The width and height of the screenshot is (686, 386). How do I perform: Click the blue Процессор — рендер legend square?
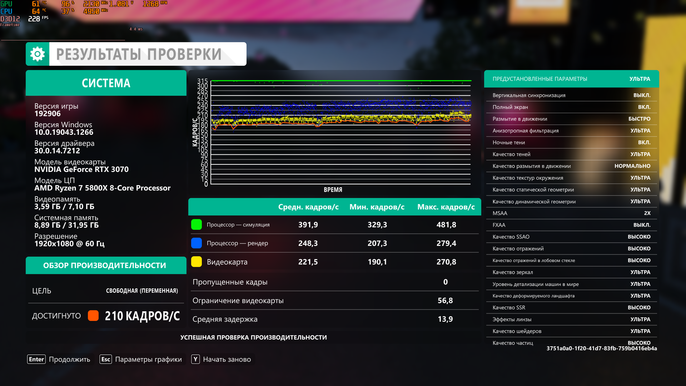point(197,243)
